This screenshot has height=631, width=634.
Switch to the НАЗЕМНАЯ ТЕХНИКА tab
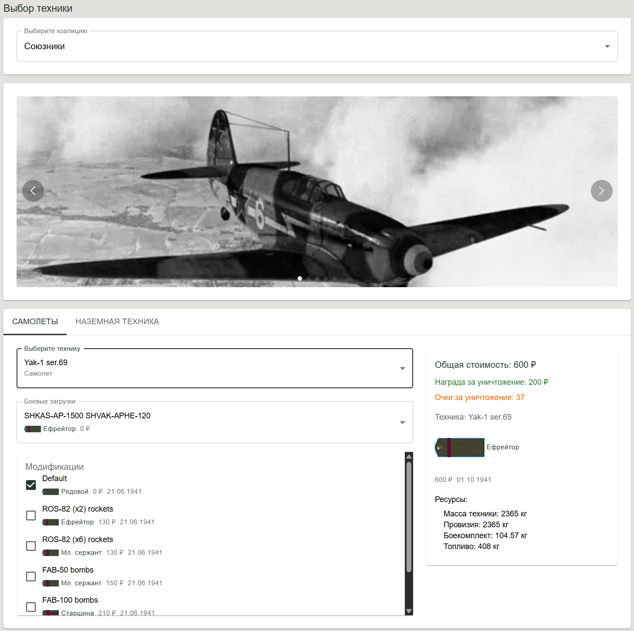pyautogui.click(x=117, y=322)
